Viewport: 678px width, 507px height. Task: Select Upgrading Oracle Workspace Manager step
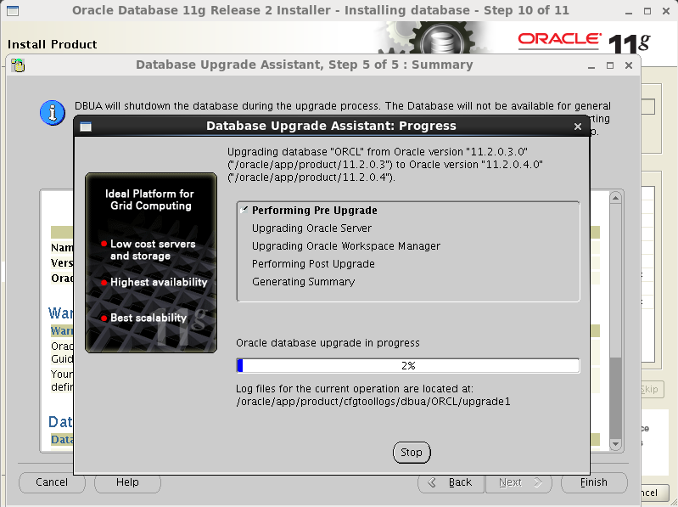[346, 245]
